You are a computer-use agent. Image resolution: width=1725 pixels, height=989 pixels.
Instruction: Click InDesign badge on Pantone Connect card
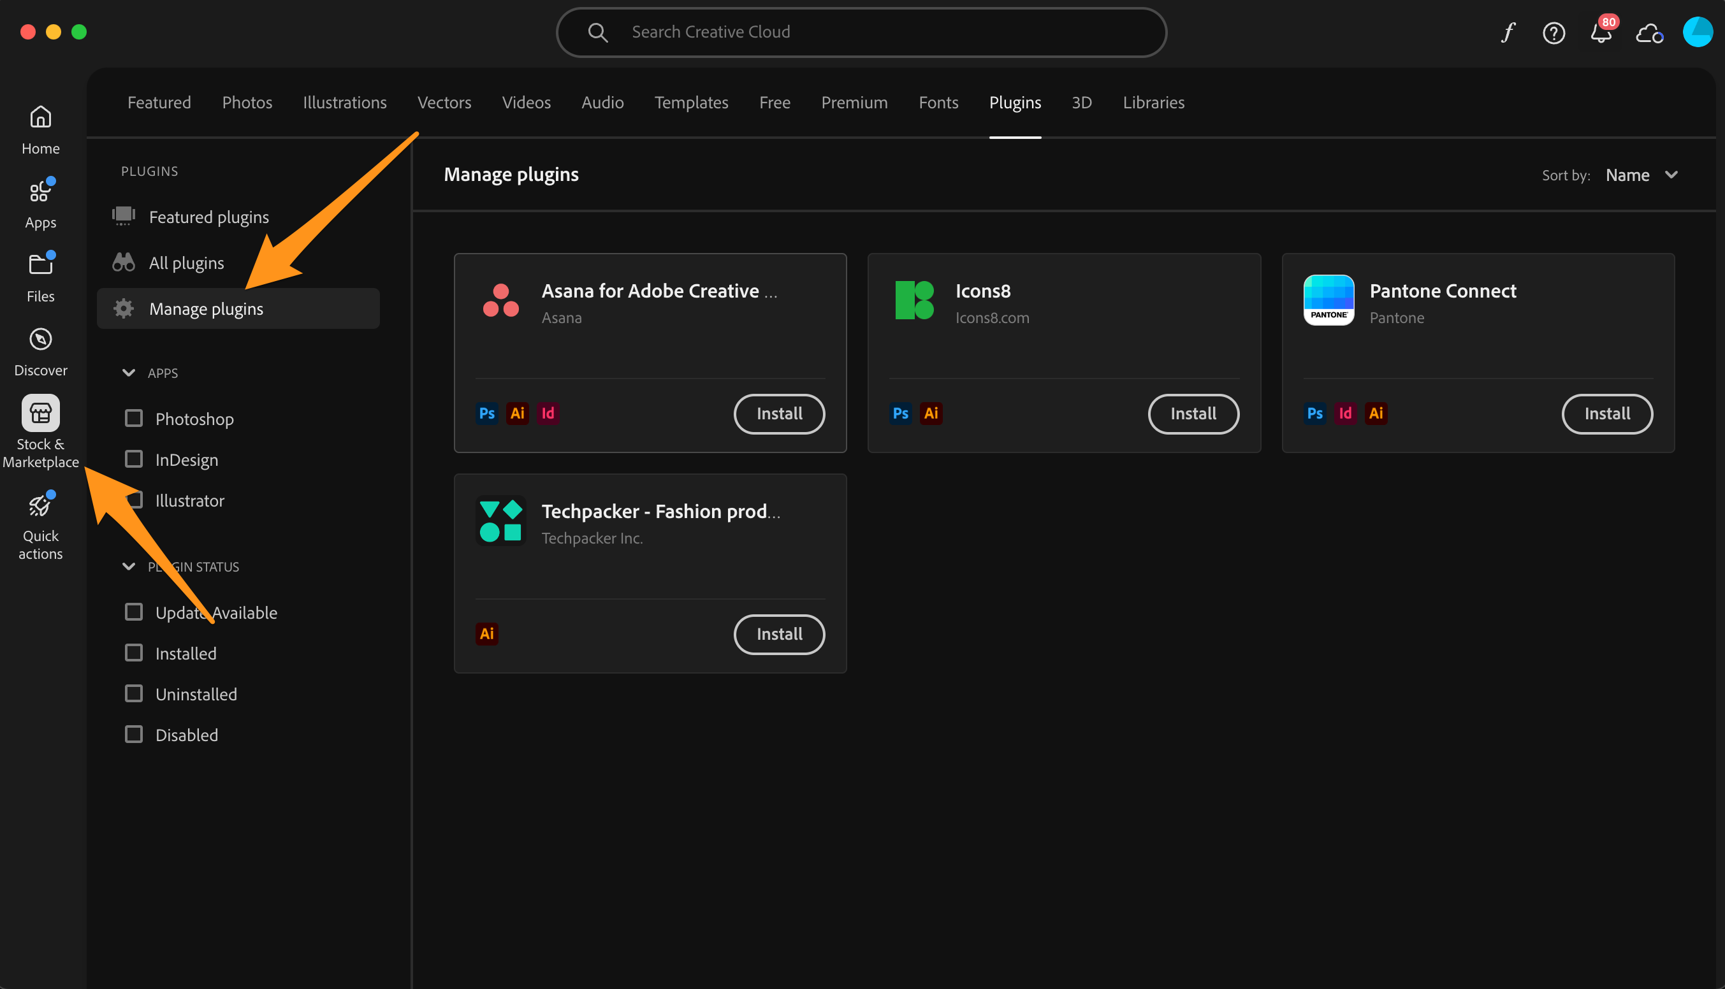(1344, 413)
